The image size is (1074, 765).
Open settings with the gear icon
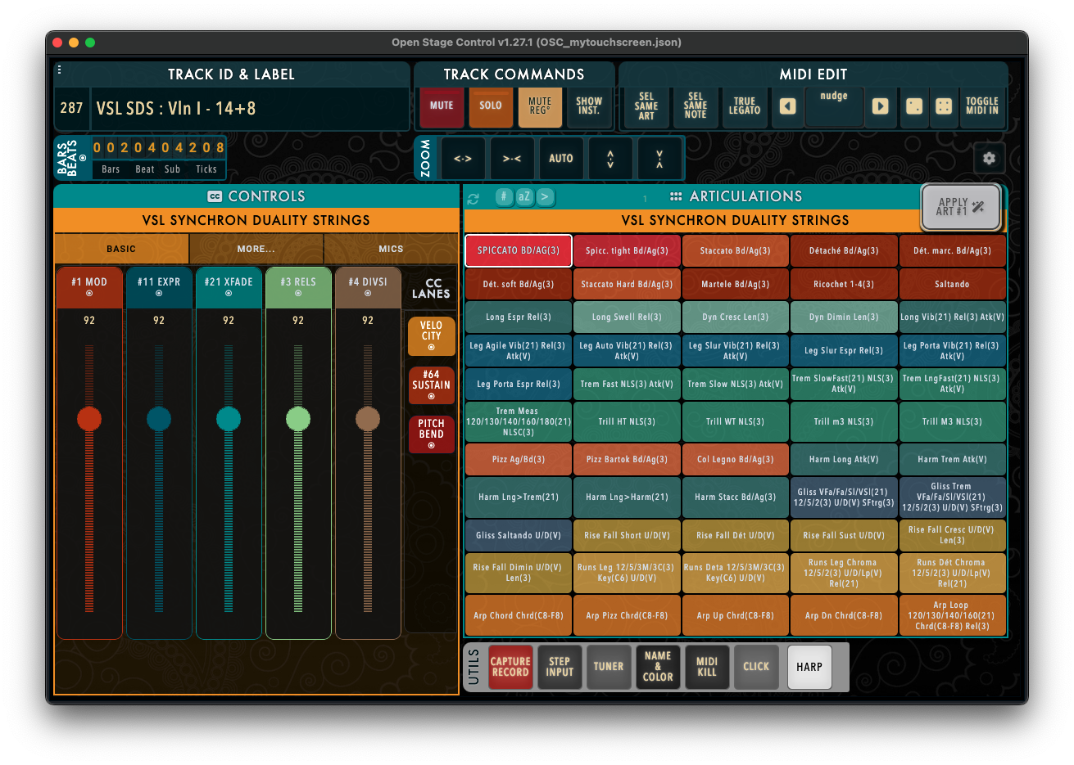(x=989, y=158)
